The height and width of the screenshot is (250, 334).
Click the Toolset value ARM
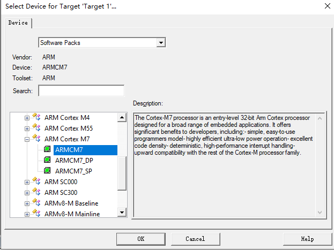tap(49, 78)
